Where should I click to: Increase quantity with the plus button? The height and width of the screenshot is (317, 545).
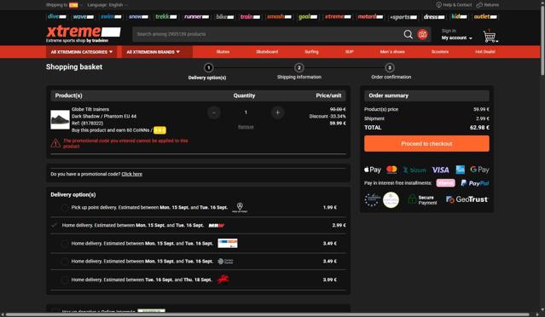277,112
